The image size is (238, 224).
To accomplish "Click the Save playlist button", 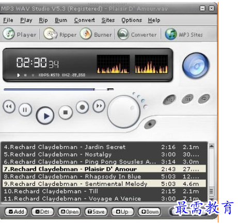I will [96, 212].
